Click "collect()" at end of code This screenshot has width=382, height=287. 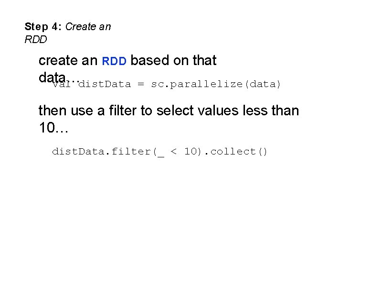(x=239, y=152)
